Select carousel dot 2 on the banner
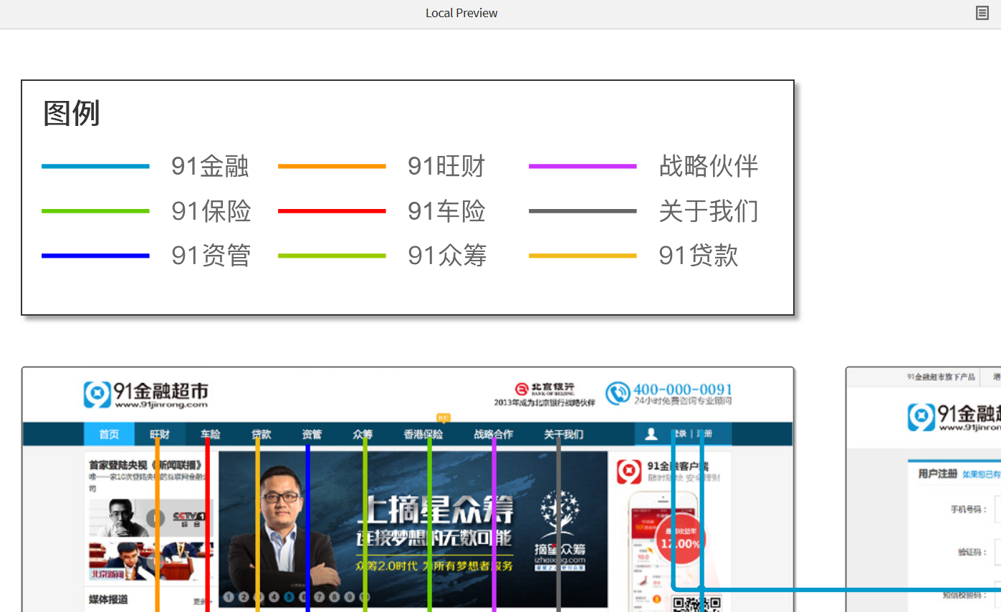 (244, 596)
